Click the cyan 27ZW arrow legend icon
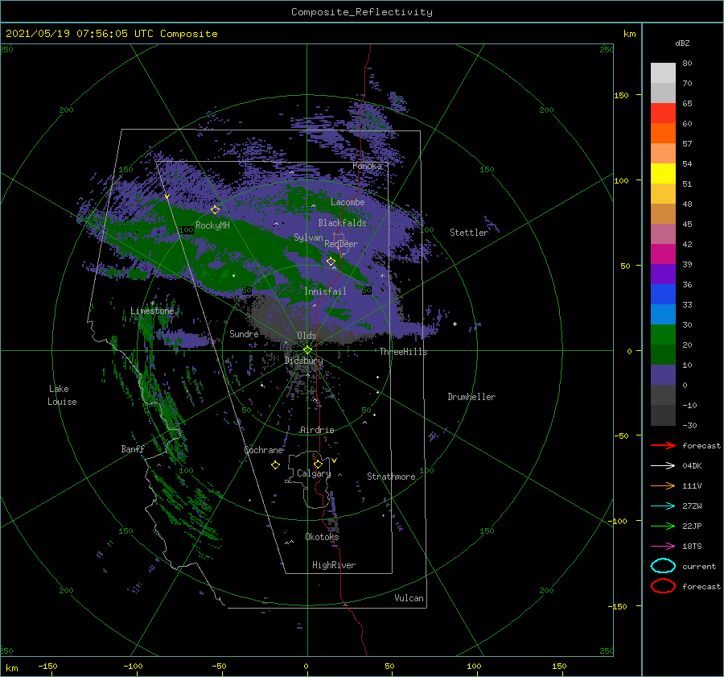 (663, 506)
